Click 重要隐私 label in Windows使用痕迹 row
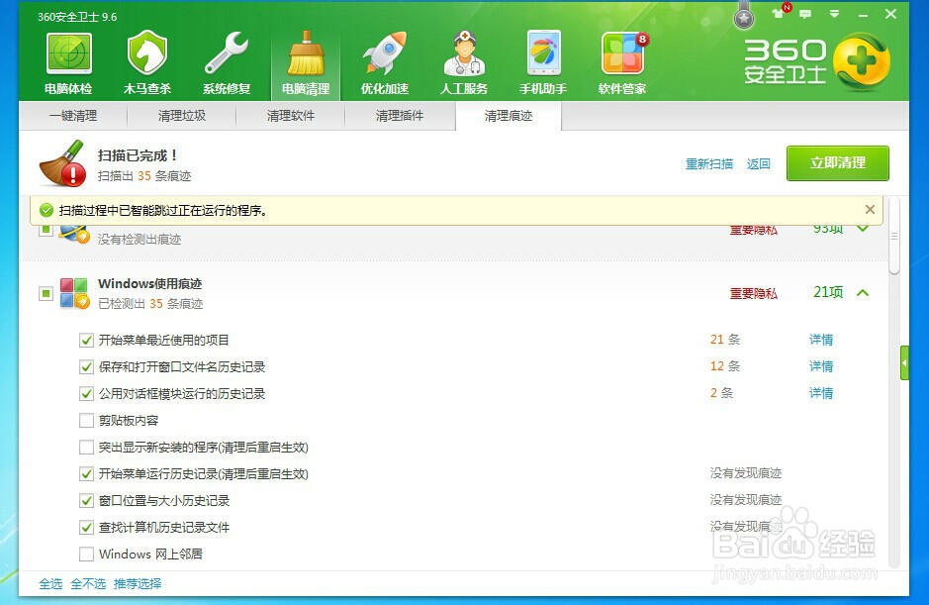The height and width of the screenshot is (605, 929). (753, 293)
